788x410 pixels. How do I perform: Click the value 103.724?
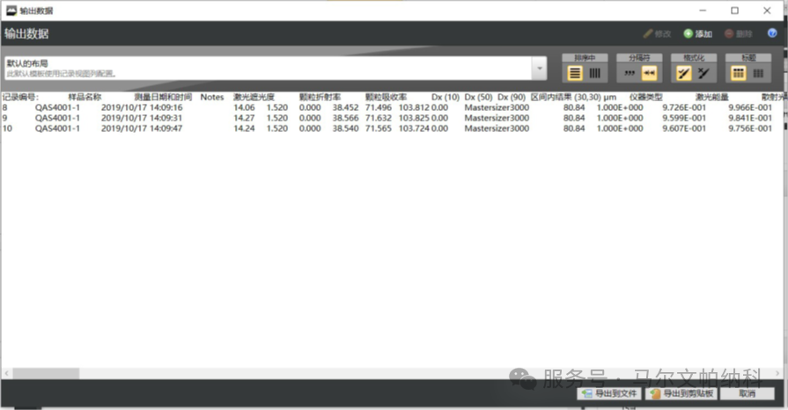pos(414,128)
